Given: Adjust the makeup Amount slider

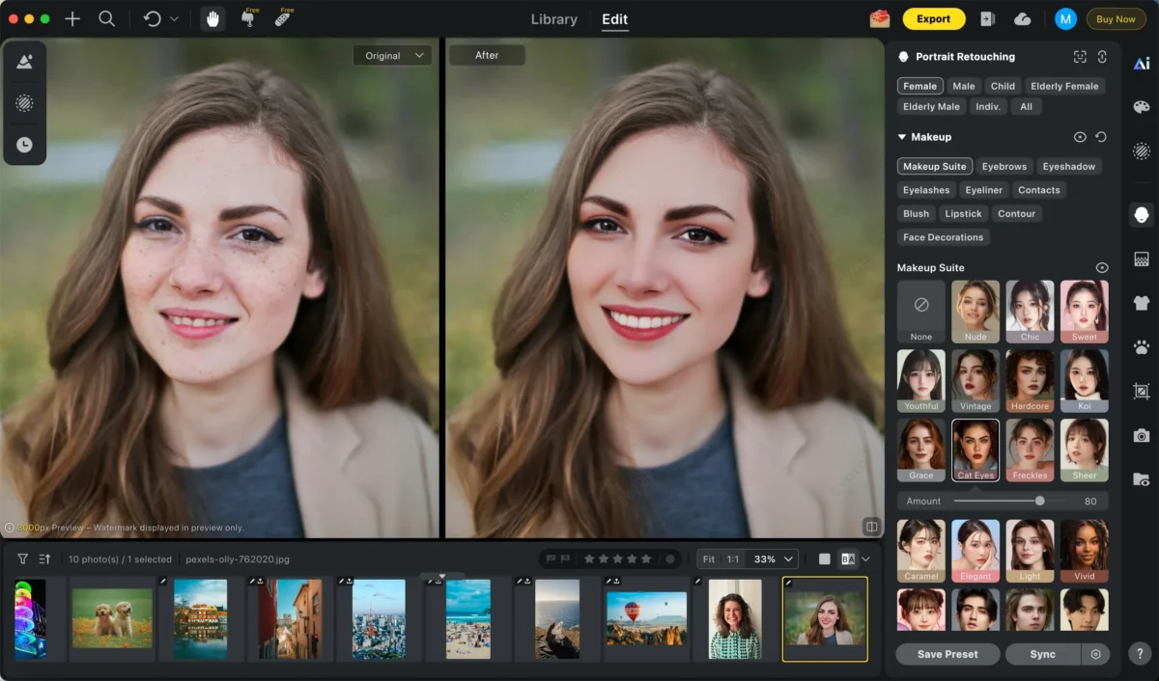Looking at the screenshot, I should [1039, 501].
